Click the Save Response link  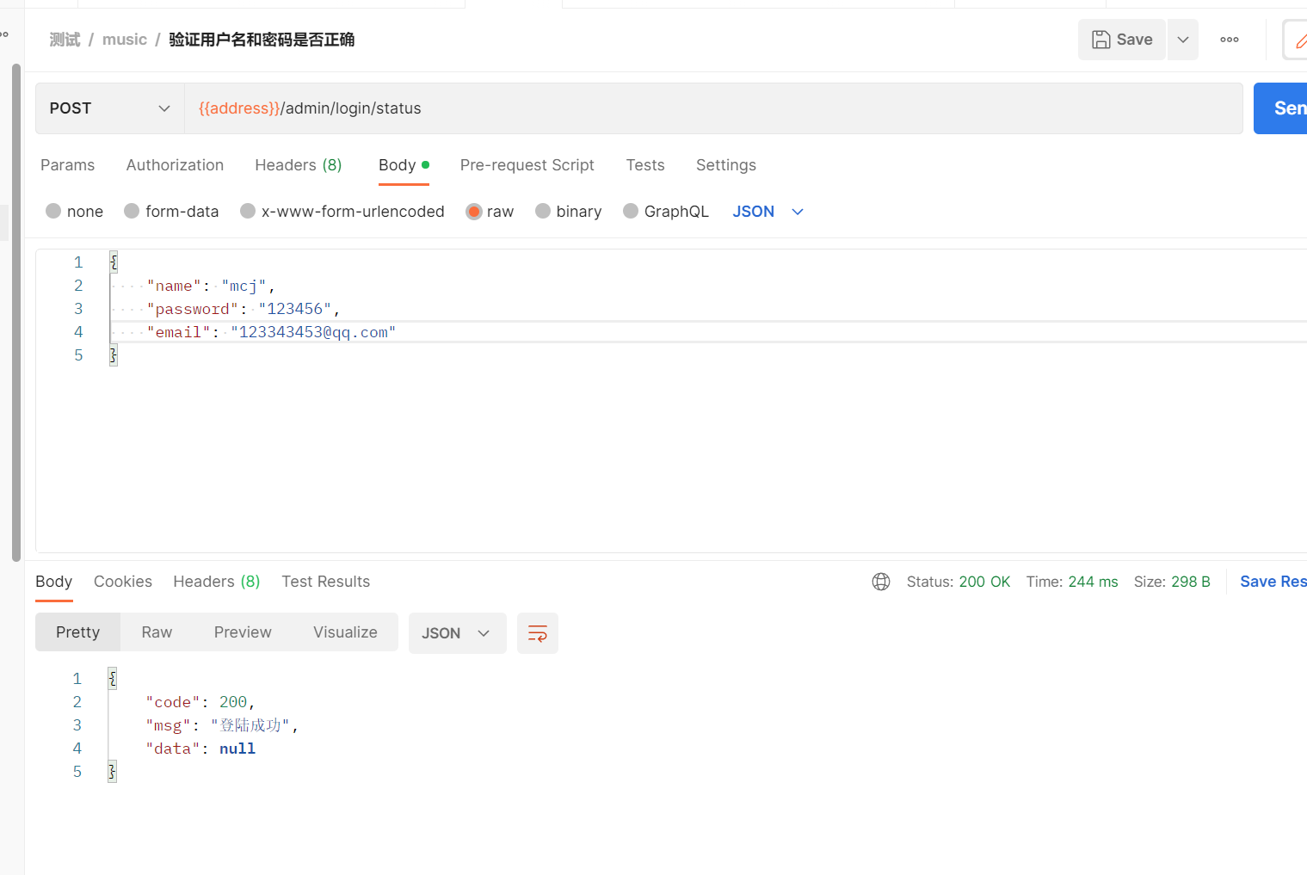(x=1273, y=582)
